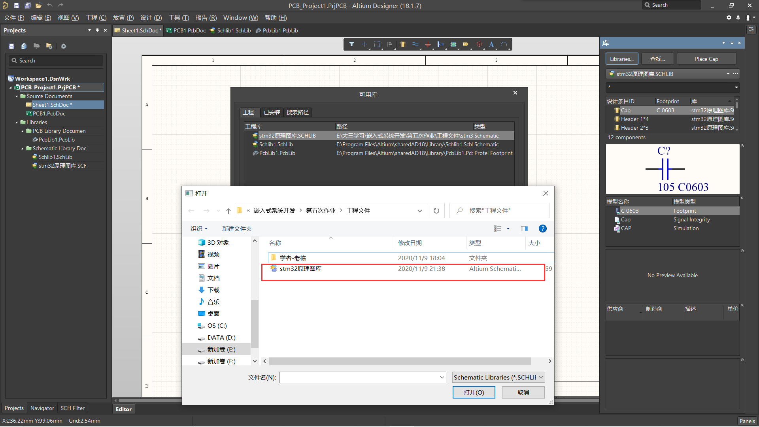759x427 pixels.
Task: Open the 工具 (T) menu
Action: (x=179, y=17)
